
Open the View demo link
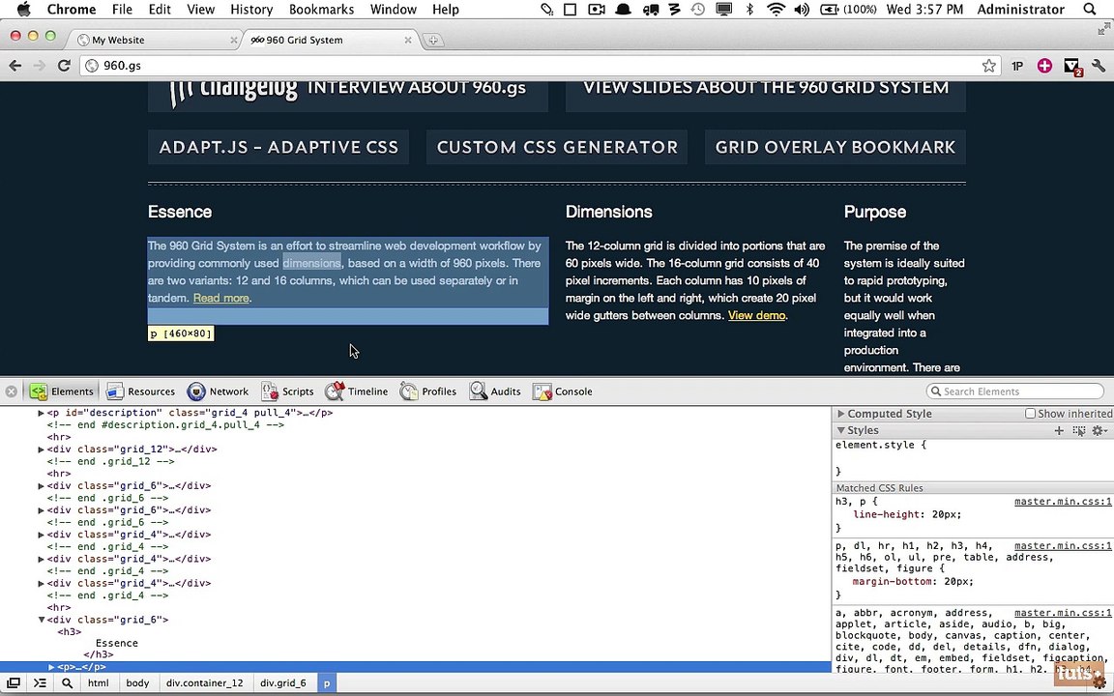(756, 315)
